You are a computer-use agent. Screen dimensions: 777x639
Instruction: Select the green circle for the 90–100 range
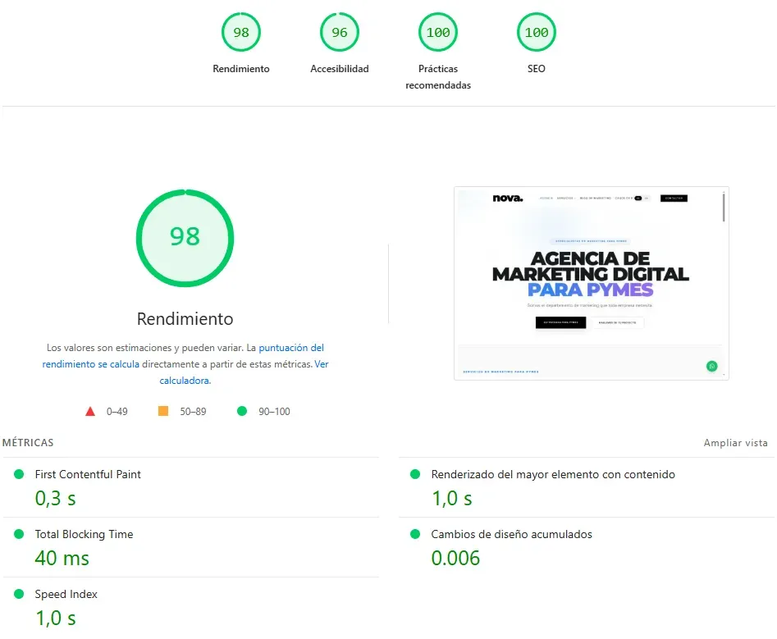point(242,411)
